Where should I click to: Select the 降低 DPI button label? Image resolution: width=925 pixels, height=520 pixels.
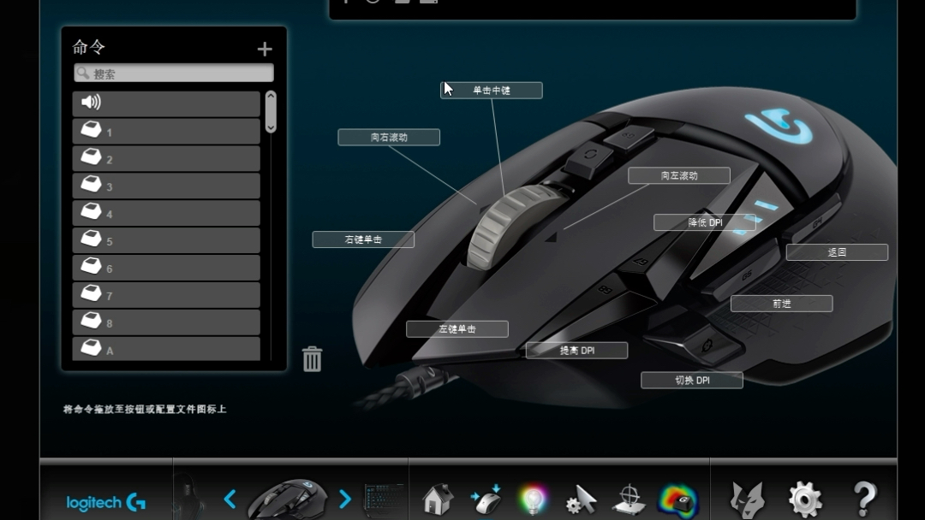click(705, 222)
